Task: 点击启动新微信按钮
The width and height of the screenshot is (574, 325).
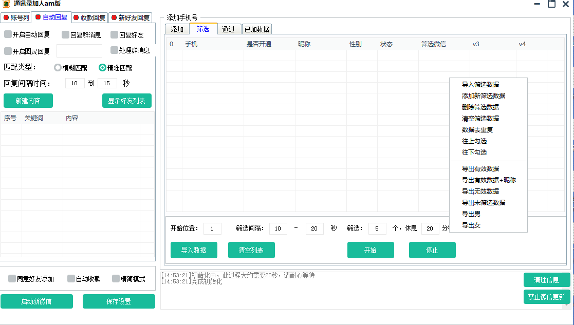Action: coord(36,301)
